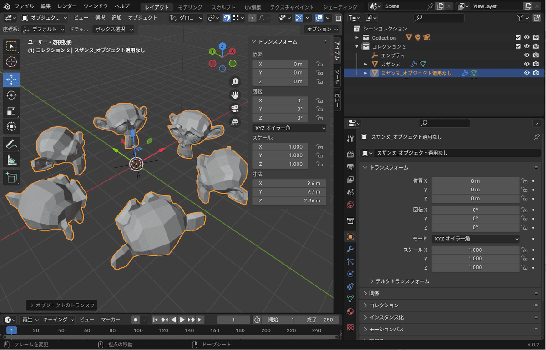Open the Object Data green triangle tab
546x350 pixels.
[350, 299]
